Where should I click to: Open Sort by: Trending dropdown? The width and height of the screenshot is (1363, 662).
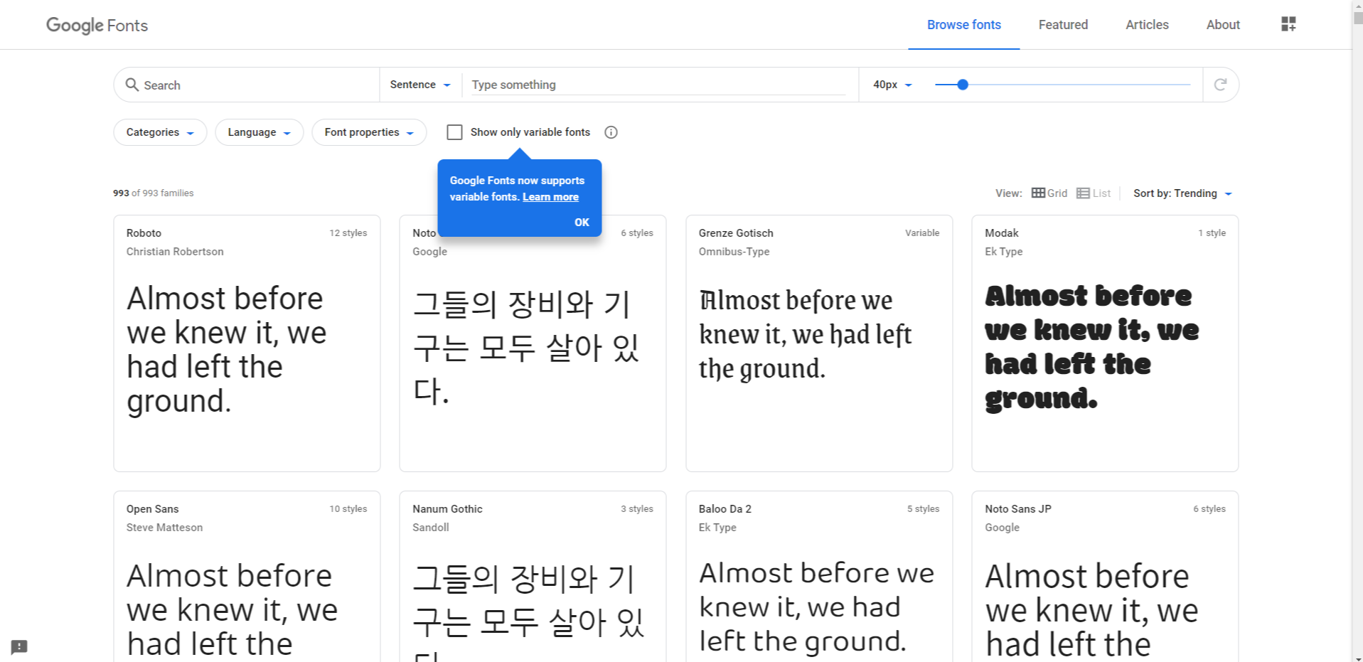tap(1182, 193)
